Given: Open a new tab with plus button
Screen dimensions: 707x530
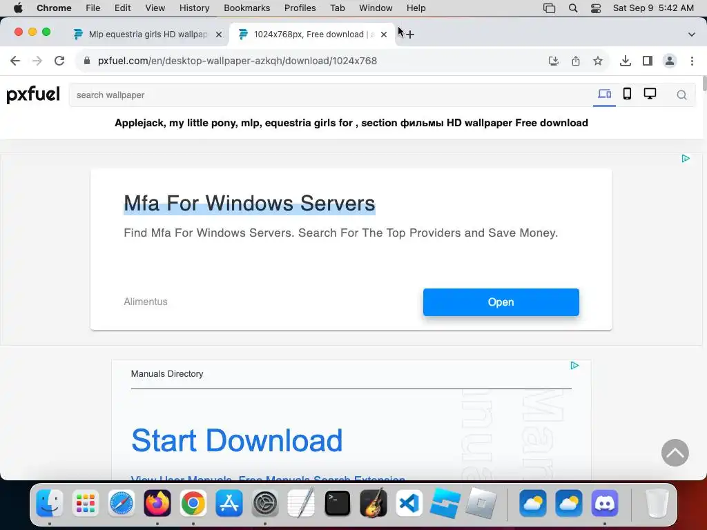Looking at the screenshot, I should pyautogui.click(x=410, y=35).
